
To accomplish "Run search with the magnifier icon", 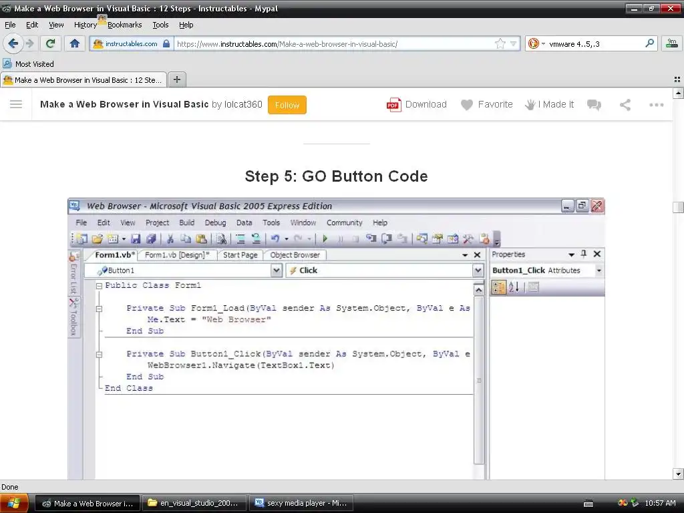I will click(x=649, y=43).
